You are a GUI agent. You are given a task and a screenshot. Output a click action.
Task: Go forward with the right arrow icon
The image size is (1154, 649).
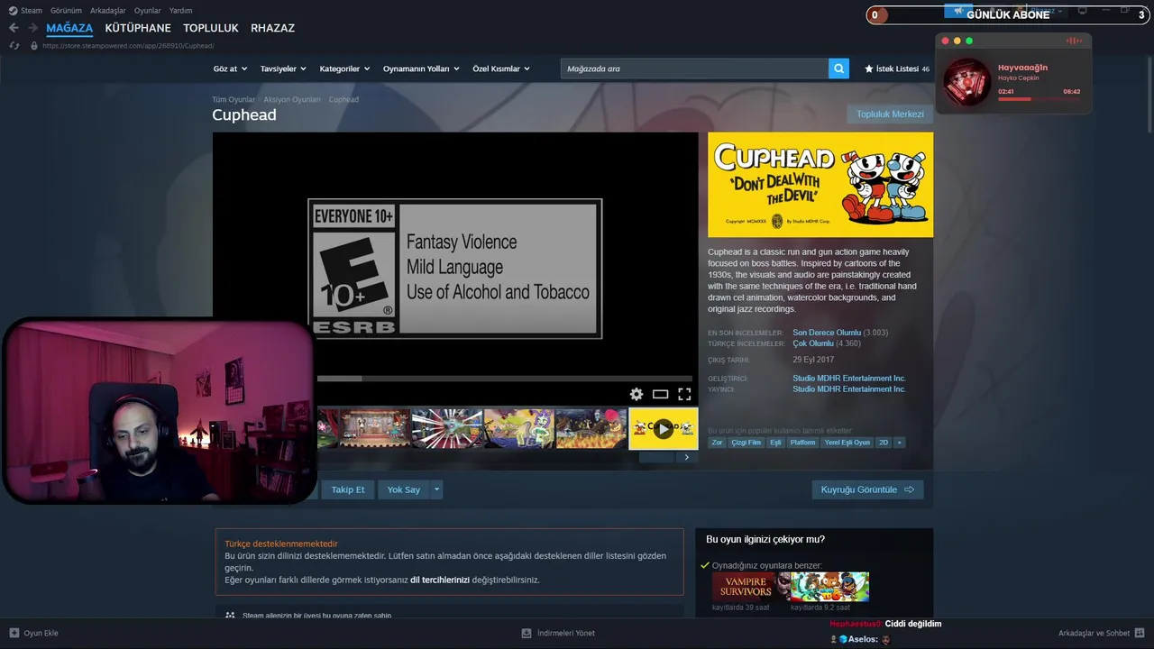32,28
